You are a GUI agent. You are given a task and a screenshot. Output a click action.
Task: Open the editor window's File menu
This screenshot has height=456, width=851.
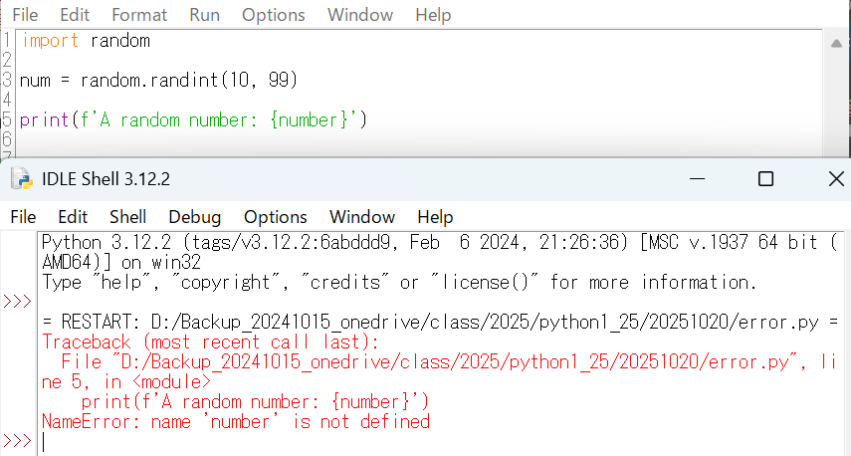[24, 15]
